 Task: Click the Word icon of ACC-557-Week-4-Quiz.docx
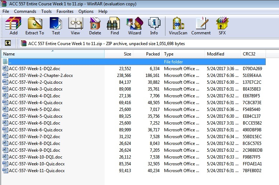pyautogui.click(x=5, y=102)
